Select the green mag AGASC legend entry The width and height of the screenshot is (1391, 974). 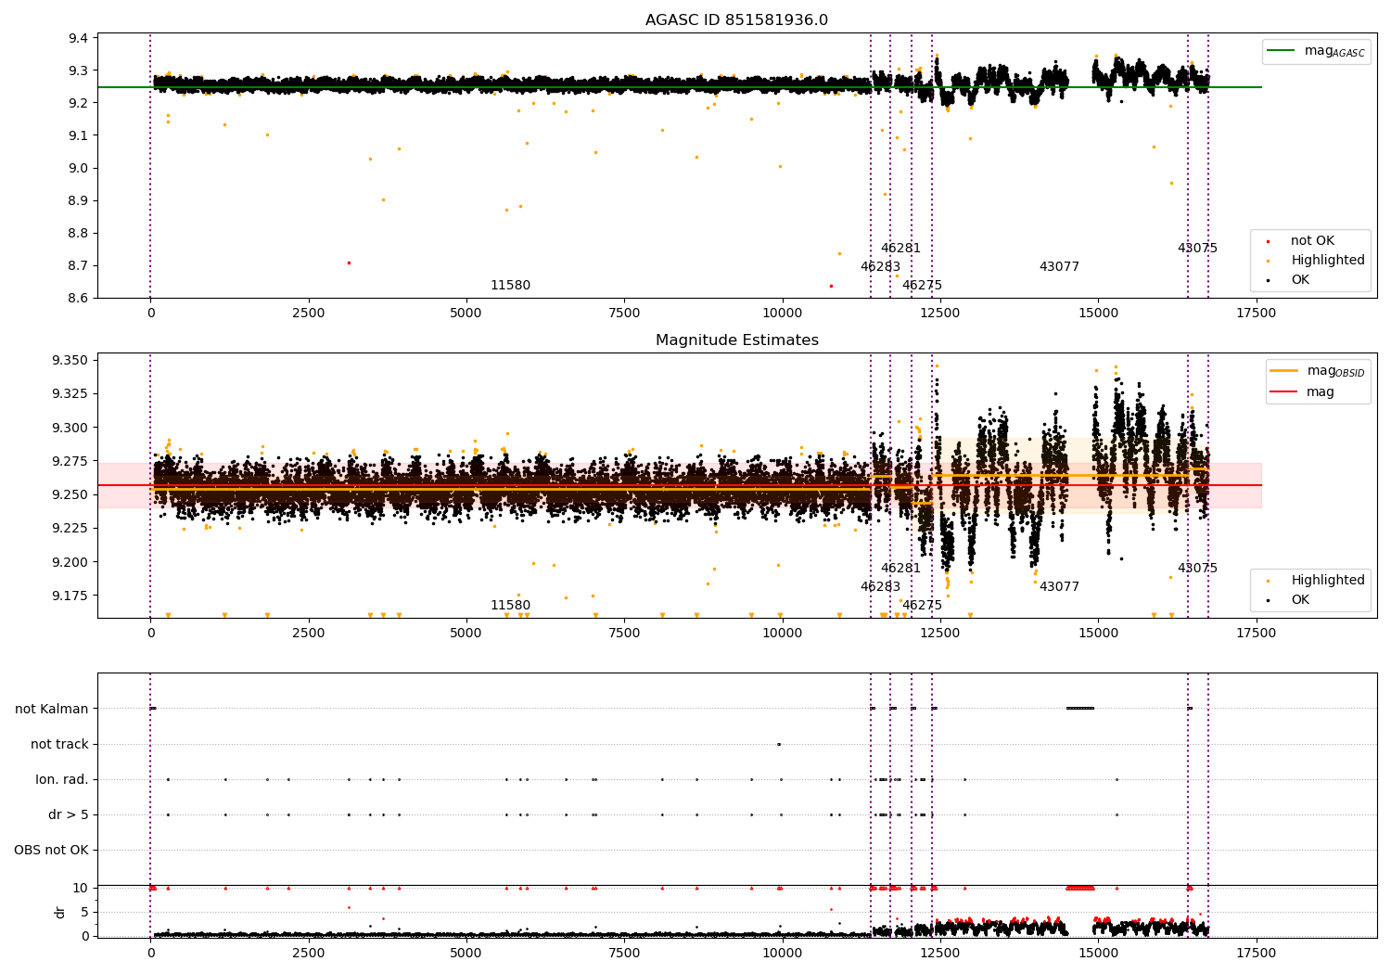point(1317,51)
